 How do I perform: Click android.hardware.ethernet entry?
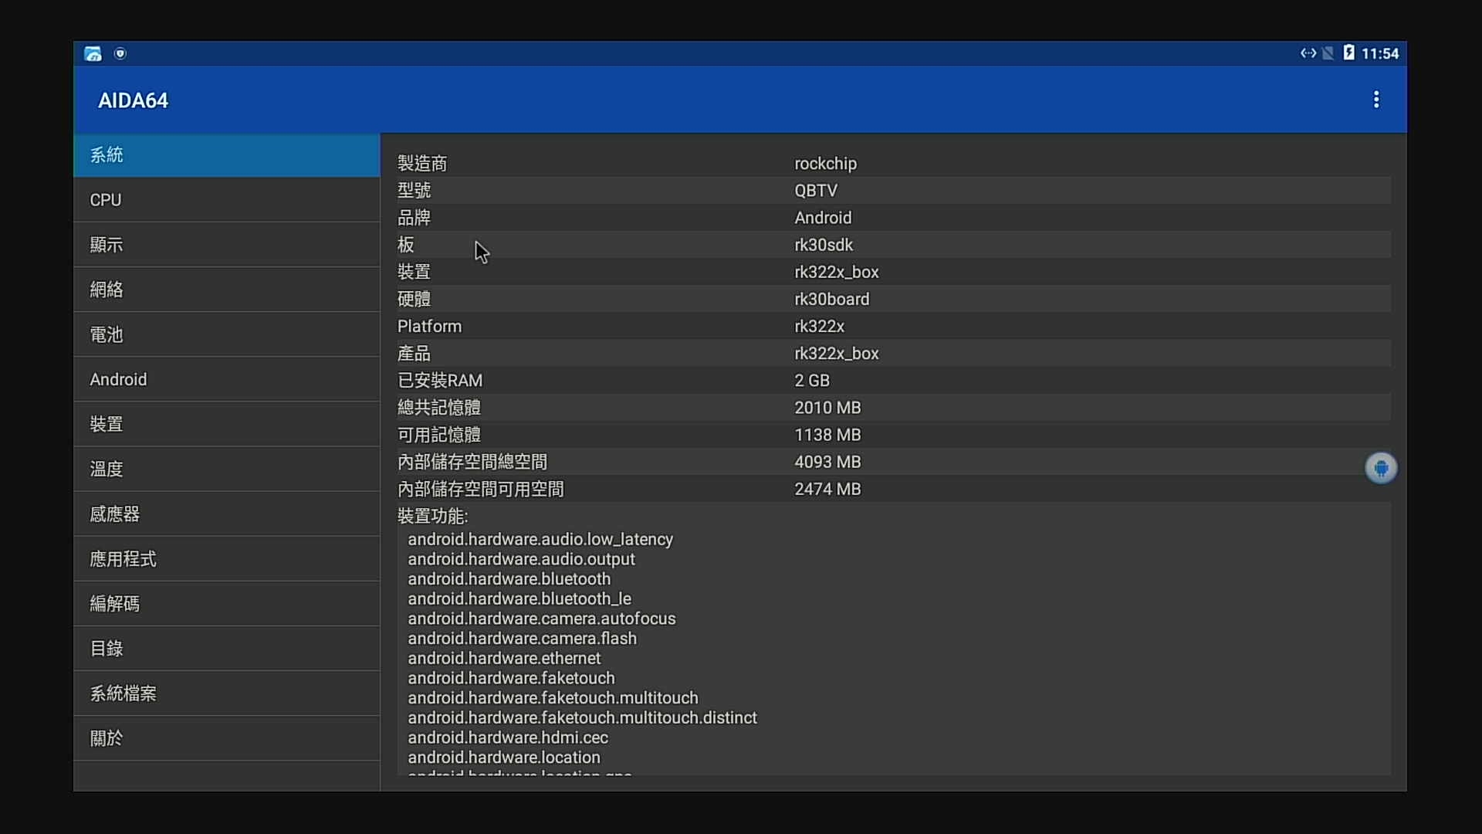coord(504,658)
